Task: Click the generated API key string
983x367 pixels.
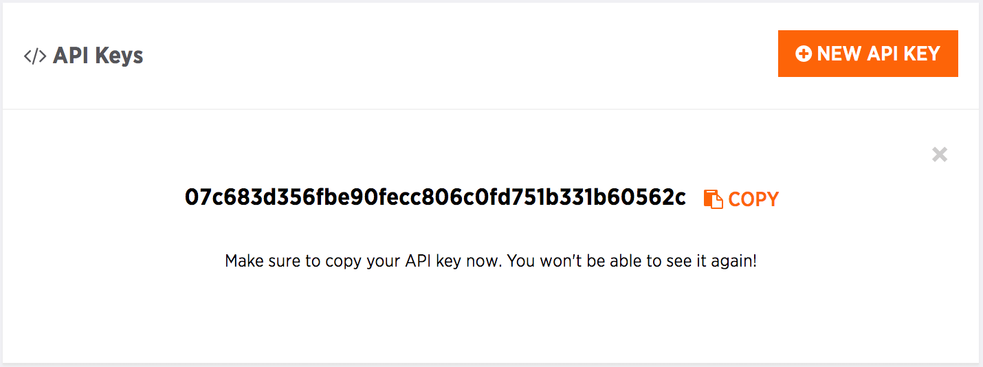Action: click(435, 197)
